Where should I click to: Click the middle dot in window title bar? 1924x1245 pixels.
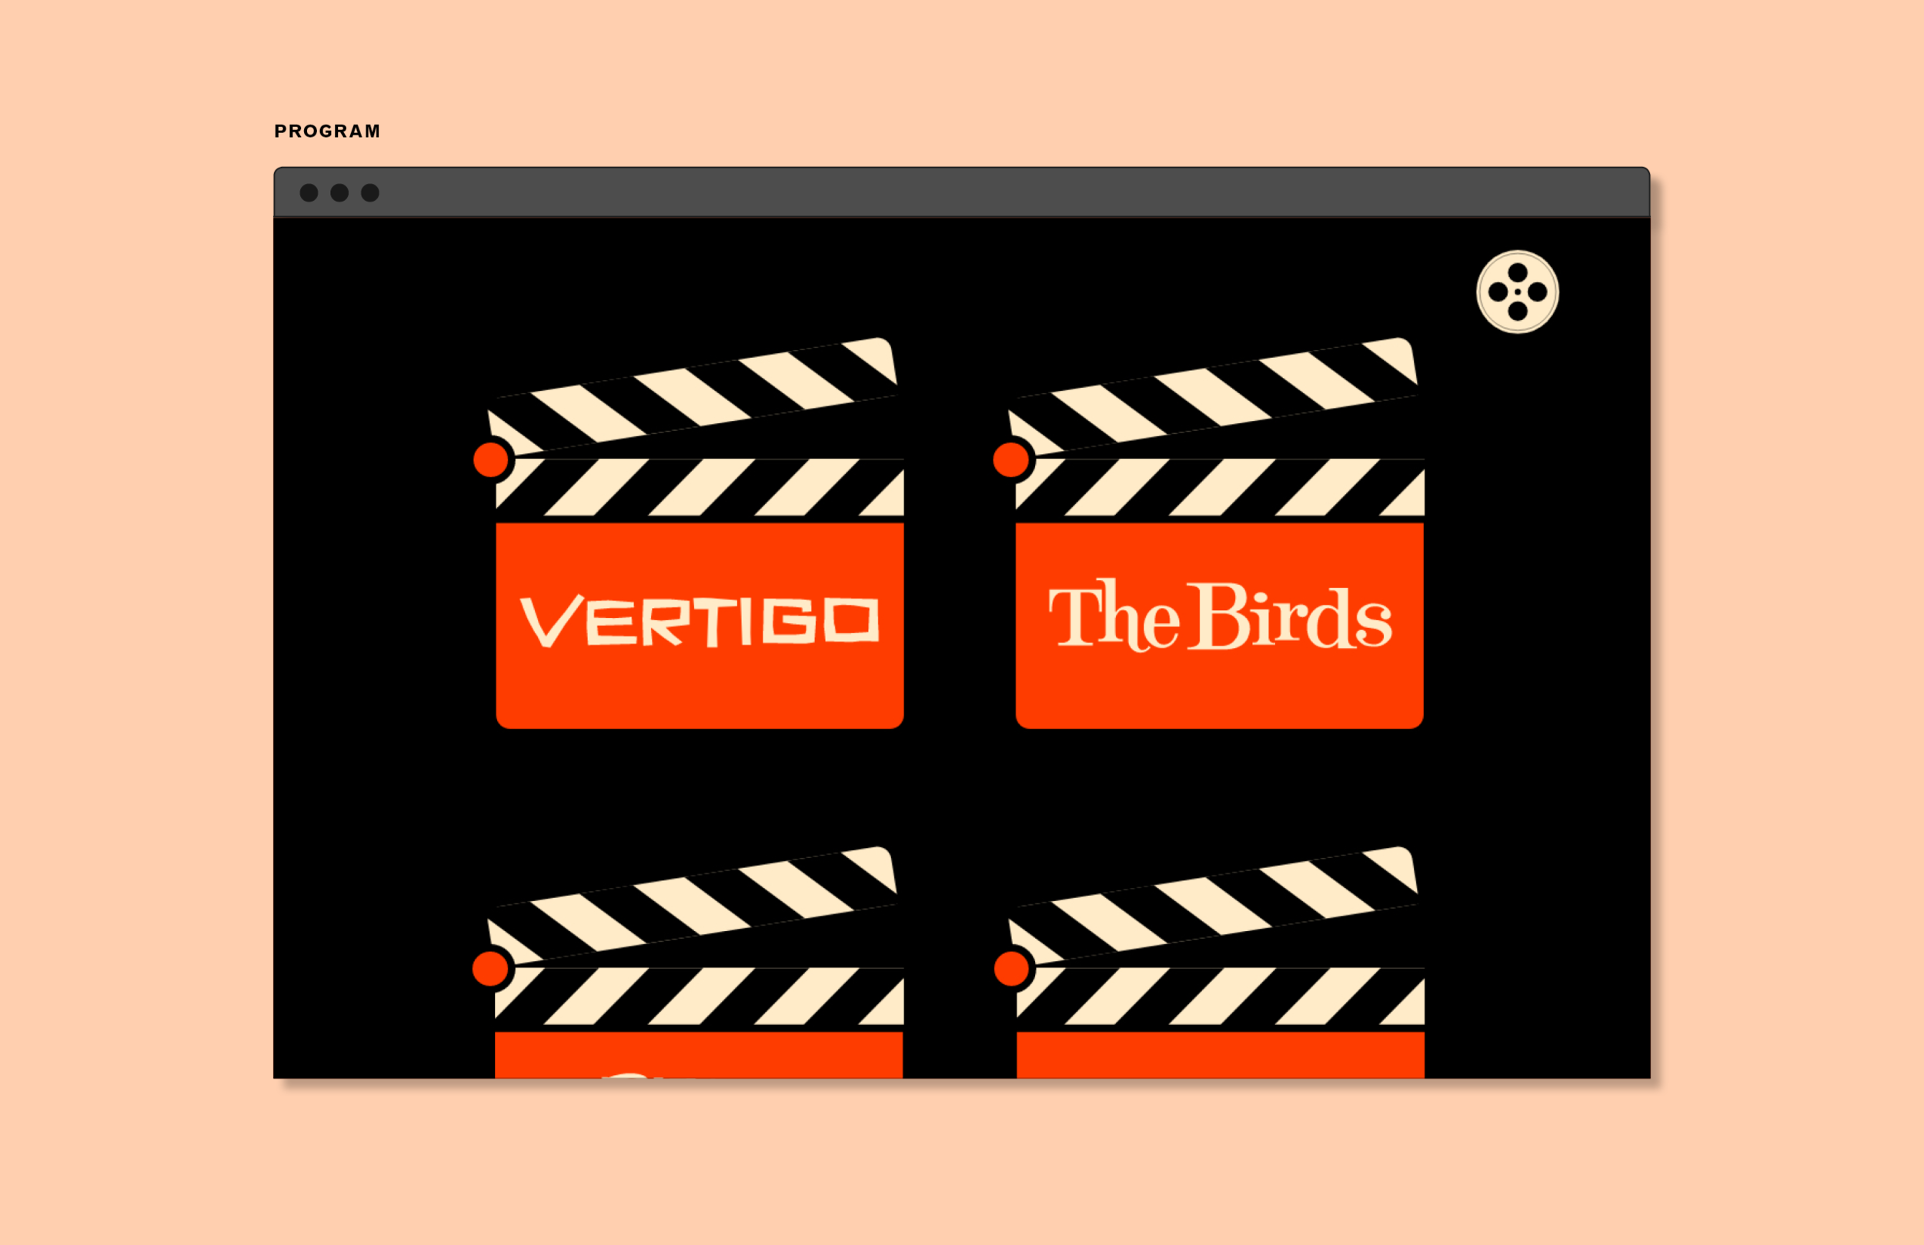(x=339, y=192)
